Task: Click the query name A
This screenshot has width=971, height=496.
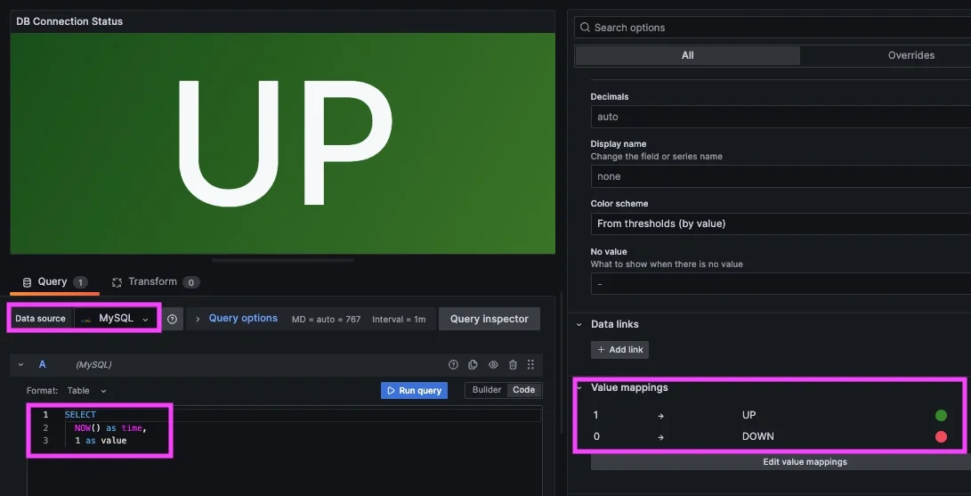Action: [42, 364]
